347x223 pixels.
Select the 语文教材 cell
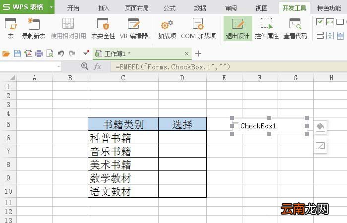tap(123, 191)
